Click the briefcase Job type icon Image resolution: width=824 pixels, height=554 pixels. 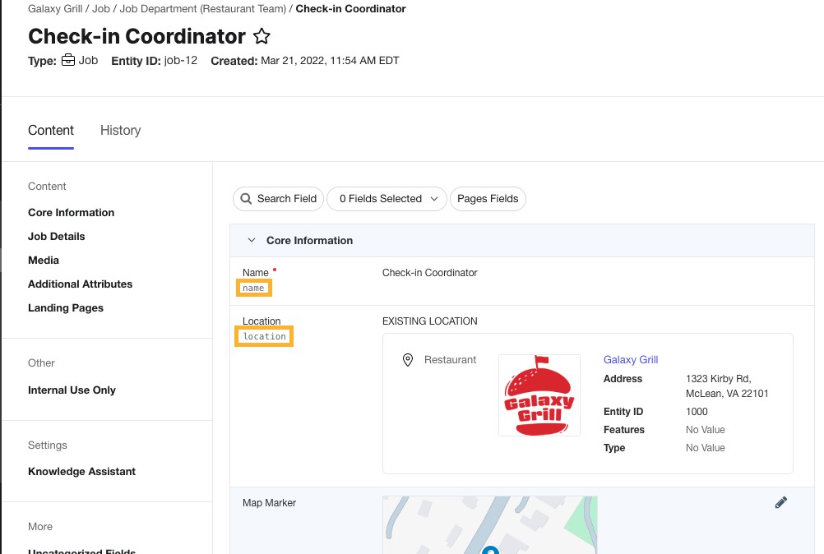(x=68, y=60)
